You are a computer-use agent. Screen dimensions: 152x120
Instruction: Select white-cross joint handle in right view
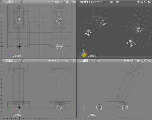point(125,107)
